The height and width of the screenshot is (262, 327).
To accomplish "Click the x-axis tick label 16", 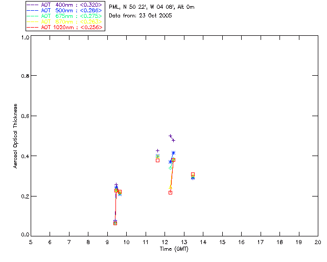I will [242, 243].
